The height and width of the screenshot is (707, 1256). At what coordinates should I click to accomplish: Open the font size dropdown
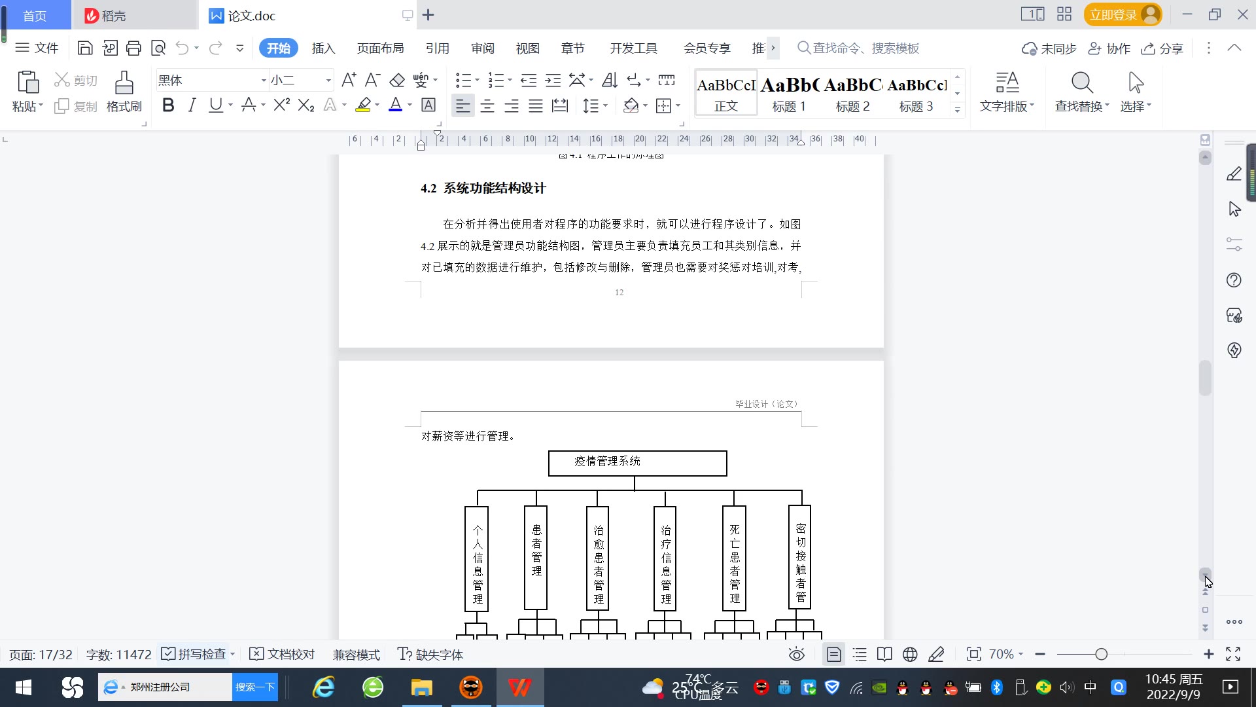pos(328,81)
